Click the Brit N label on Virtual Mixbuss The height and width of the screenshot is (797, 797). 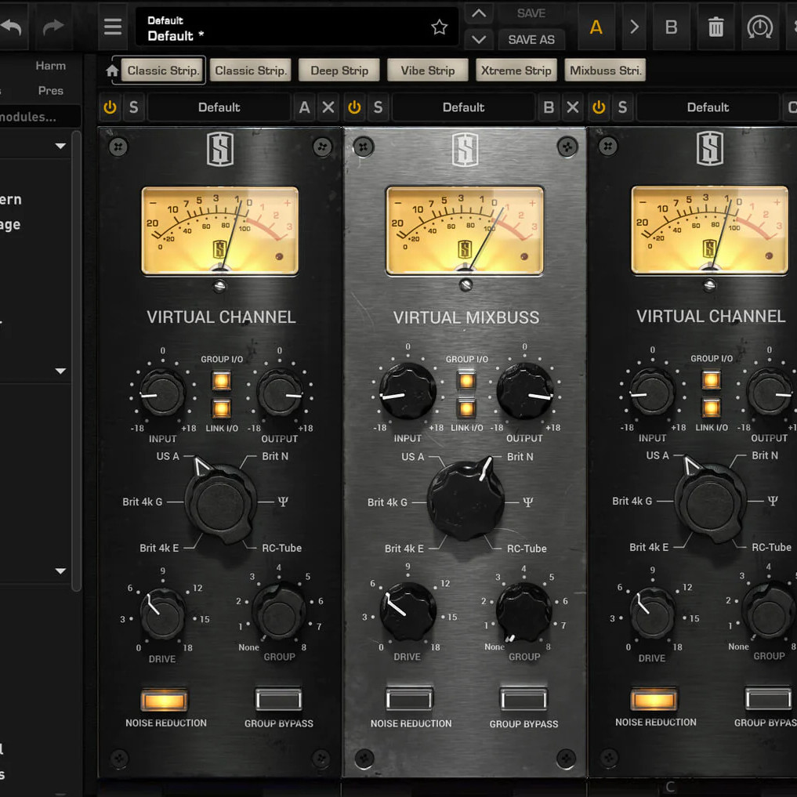click(x=520, y=457)
